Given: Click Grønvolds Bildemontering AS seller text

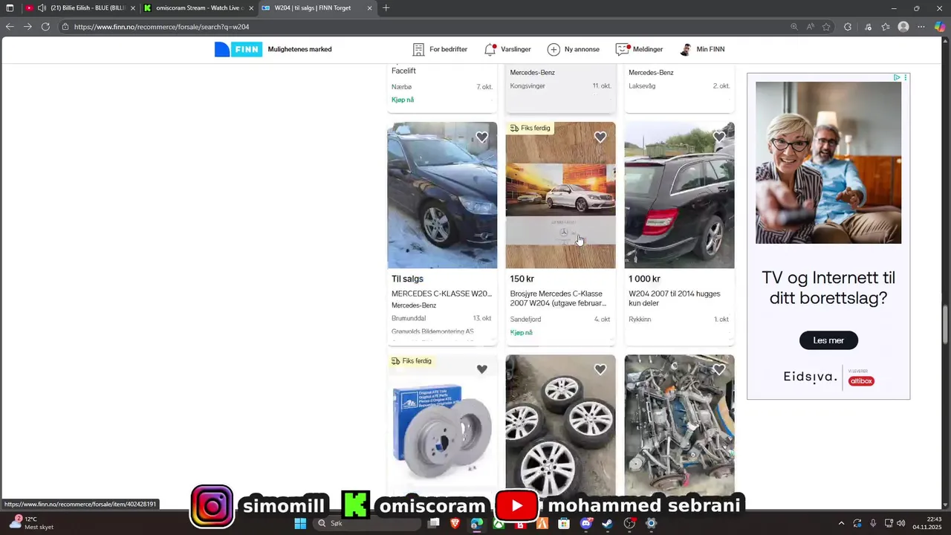Looking at the screenshot, I should (432, 331).
